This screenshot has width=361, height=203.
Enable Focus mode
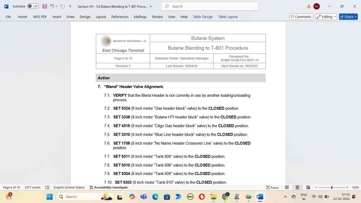pos(272,187)
